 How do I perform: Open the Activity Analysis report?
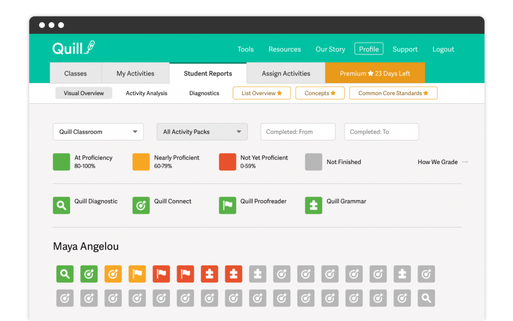point(147,93)
